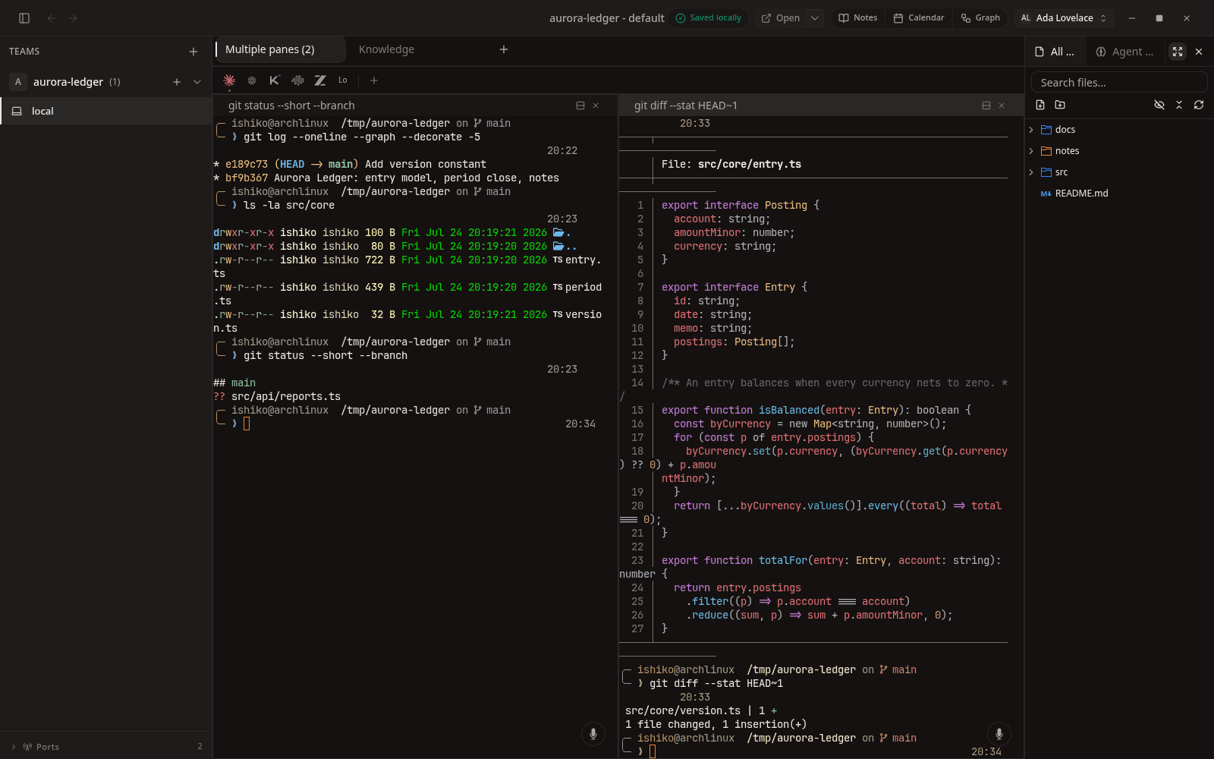Open the Graph view
This screenshot has height=759, width=1214.
pyautogui.click(x=980, y=18)
